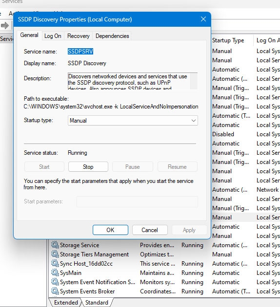Screen dimensions: 280x307
Task: Click the disabled Pause button
Action: pos(133,167)
